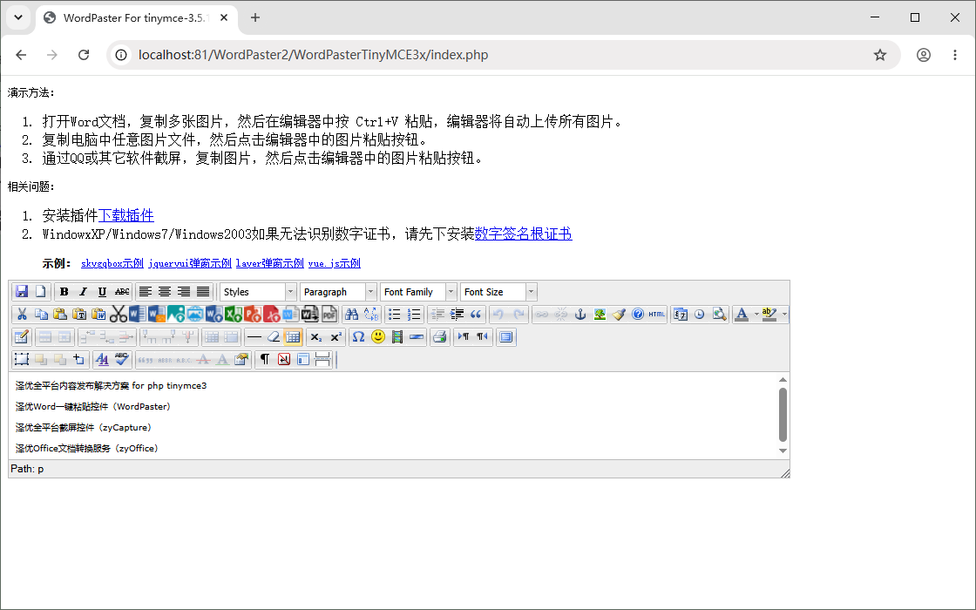This screenshot has height=610, width=976.
Task: Click the orange PowerPoint import icon
Action: [253, 315]
